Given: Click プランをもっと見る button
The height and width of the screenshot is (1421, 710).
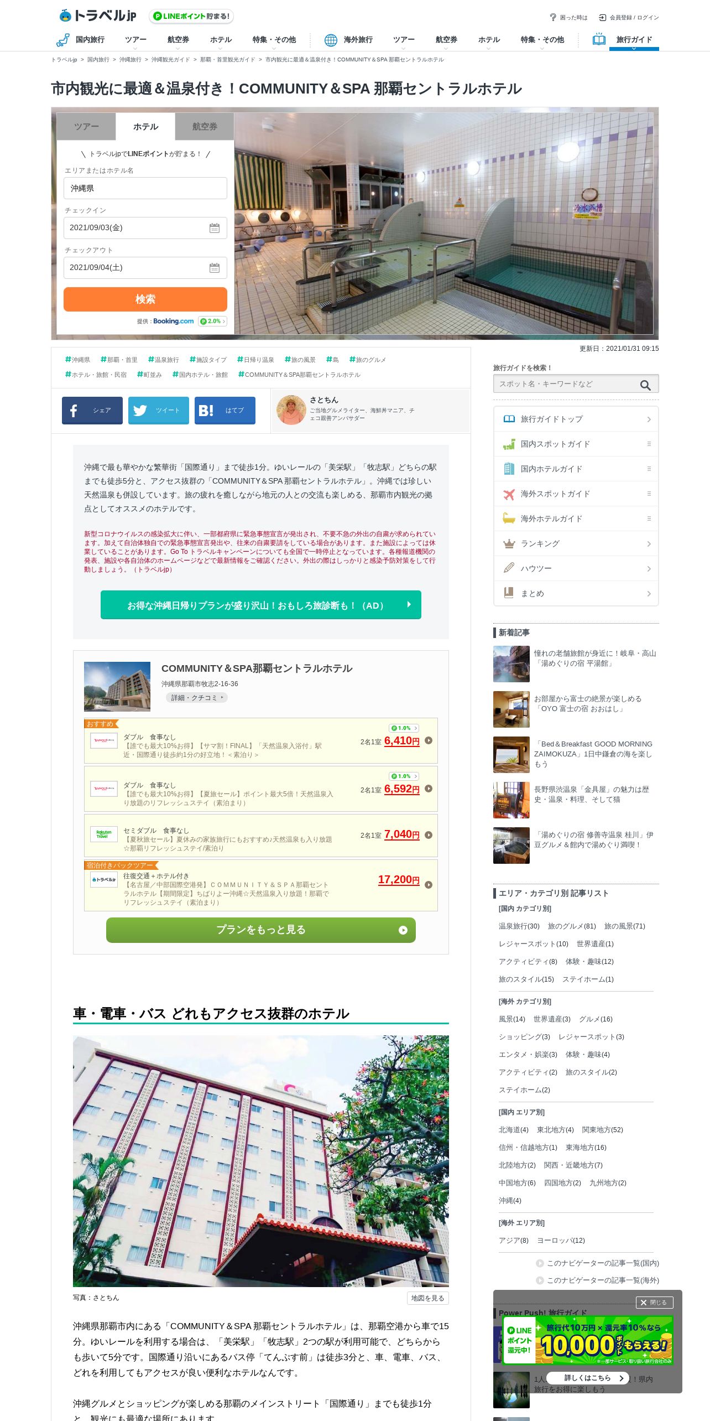Looking at the screenshot, I should (261, 930).
